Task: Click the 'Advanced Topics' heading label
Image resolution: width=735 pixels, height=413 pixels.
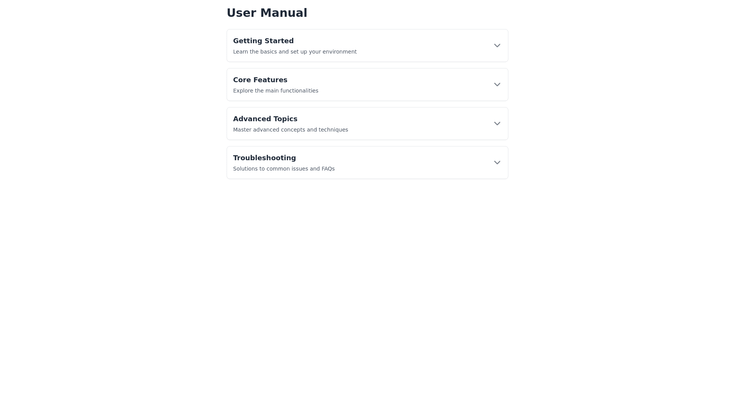Action: pos(265,119)
